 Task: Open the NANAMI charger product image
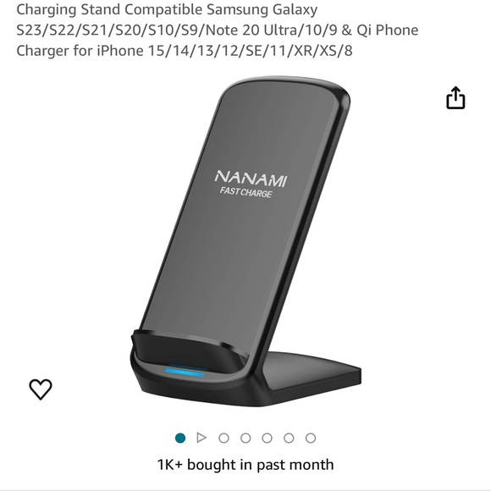tap(245, 241)
